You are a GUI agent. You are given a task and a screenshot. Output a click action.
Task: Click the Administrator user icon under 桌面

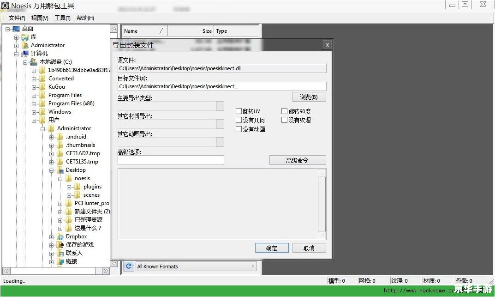coord(25,46)
